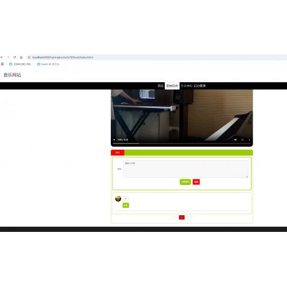View site info icon in address bar
287x287 pixels.
(x=29, y=57)
